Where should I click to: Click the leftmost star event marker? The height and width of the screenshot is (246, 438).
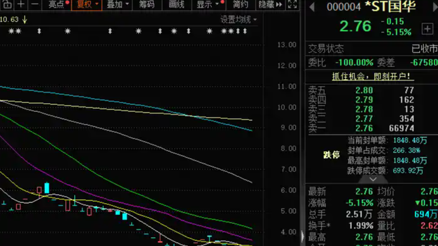click(x=11, y=31)
